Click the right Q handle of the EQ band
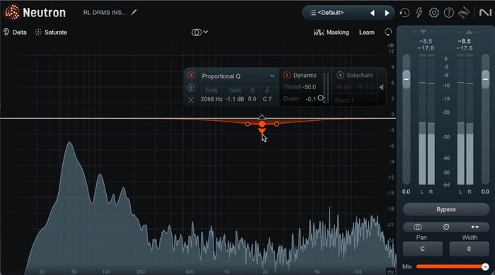Image resolution: width=495 pixels, height=275 pixels. [x=276, y=124]
